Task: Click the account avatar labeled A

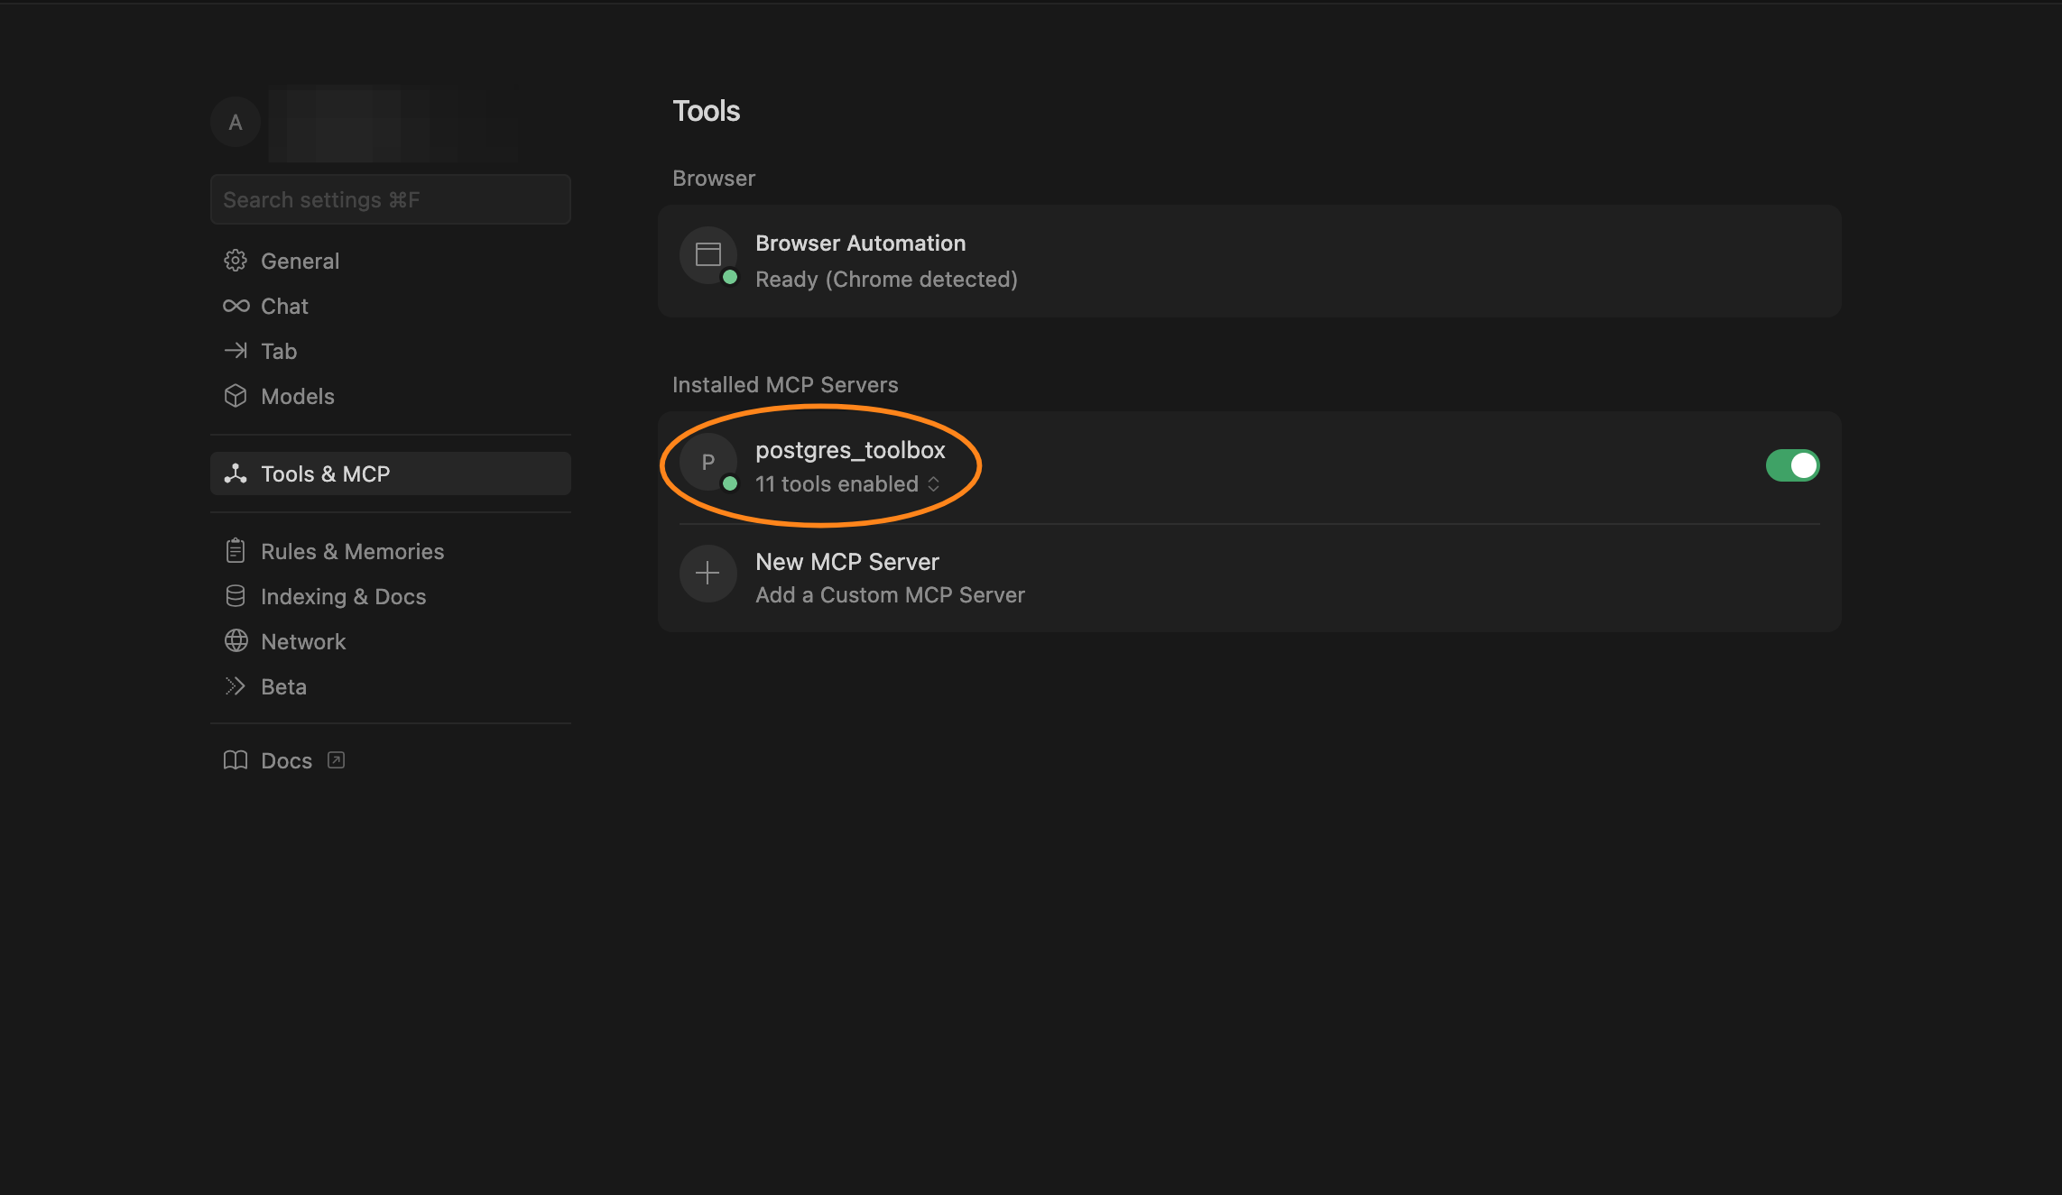Action: tap(236, 123)
